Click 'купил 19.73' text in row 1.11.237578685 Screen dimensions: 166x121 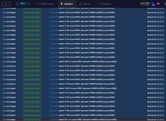[x=64, y=93]
